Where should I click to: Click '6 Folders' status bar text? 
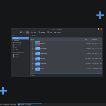(33, 75)
